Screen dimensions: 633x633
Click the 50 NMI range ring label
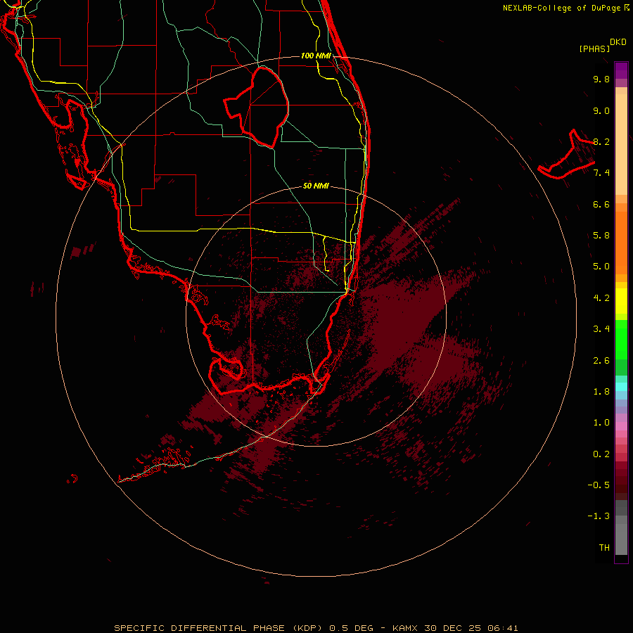pyautogui.click(x=316, y=186)
